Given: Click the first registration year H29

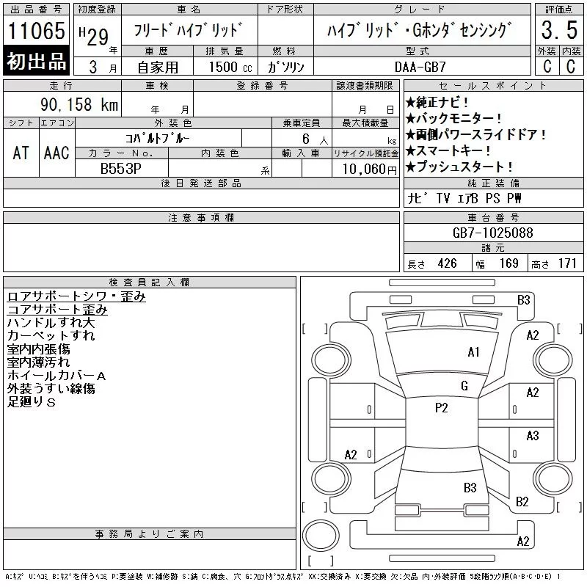Looking at the screenshot, I should 94,37.
